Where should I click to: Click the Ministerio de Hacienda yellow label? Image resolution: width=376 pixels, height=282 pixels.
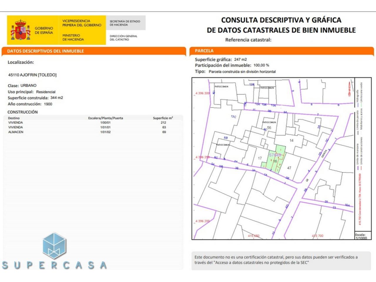73,37
